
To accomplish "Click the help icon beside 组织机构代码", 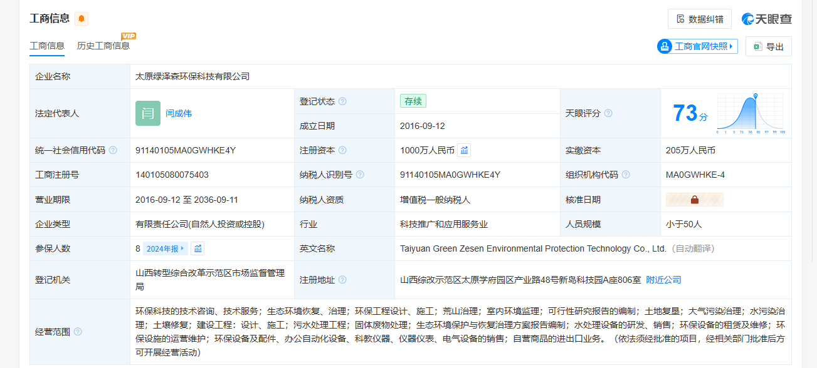I will click(x=626, y=175).
